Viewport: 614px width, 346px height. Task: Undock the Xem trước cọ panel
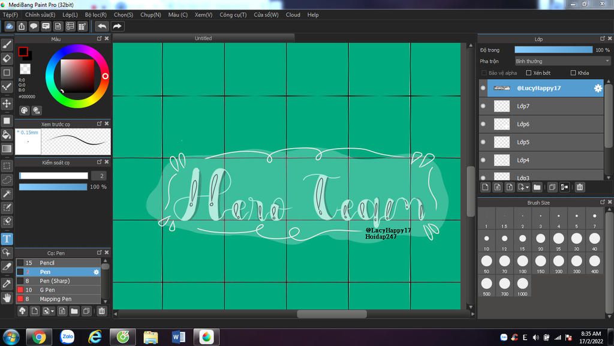click(99, 124)
